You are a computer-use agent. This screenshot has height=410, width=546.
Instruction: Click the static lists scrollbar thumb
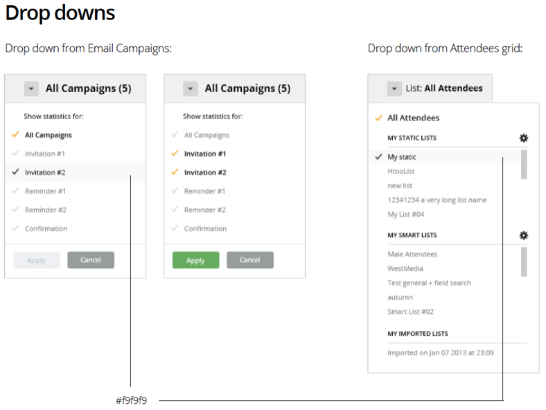524,164
